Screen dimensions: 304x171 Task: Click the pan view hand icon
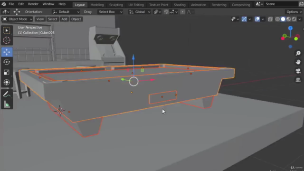pos(298,62)
